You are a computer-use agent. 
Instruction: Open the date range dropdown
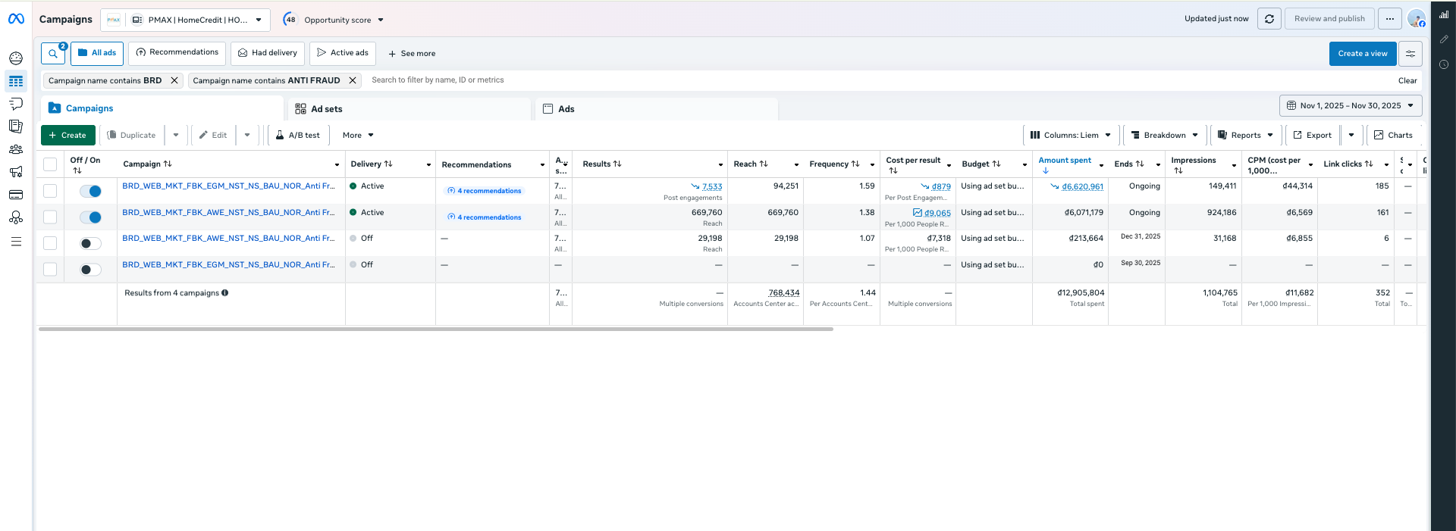(1350, 106)
